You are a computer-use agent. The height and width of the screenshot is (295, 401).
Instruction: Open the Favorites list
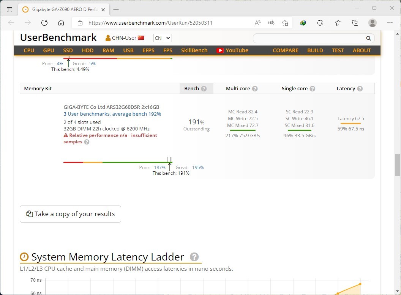(338, 23)
